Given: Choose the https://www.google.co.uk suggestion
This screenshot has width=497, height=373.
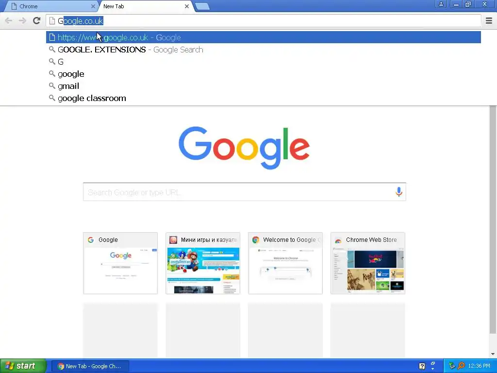Looking at the screenshot, I should tap(264, 37).
